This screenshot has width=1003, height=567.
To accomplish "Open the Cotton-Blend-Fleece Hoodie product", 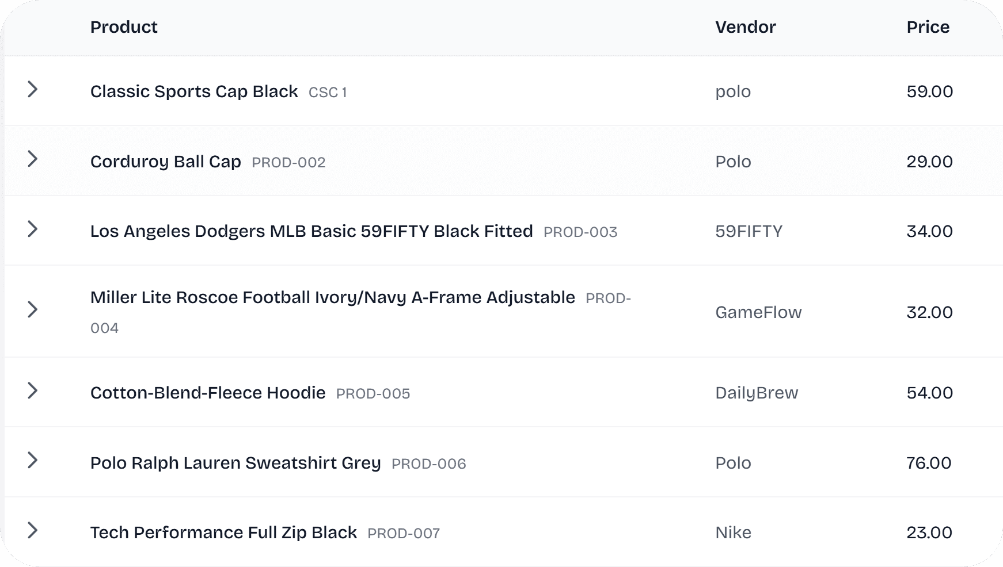I will click(208, 393).
